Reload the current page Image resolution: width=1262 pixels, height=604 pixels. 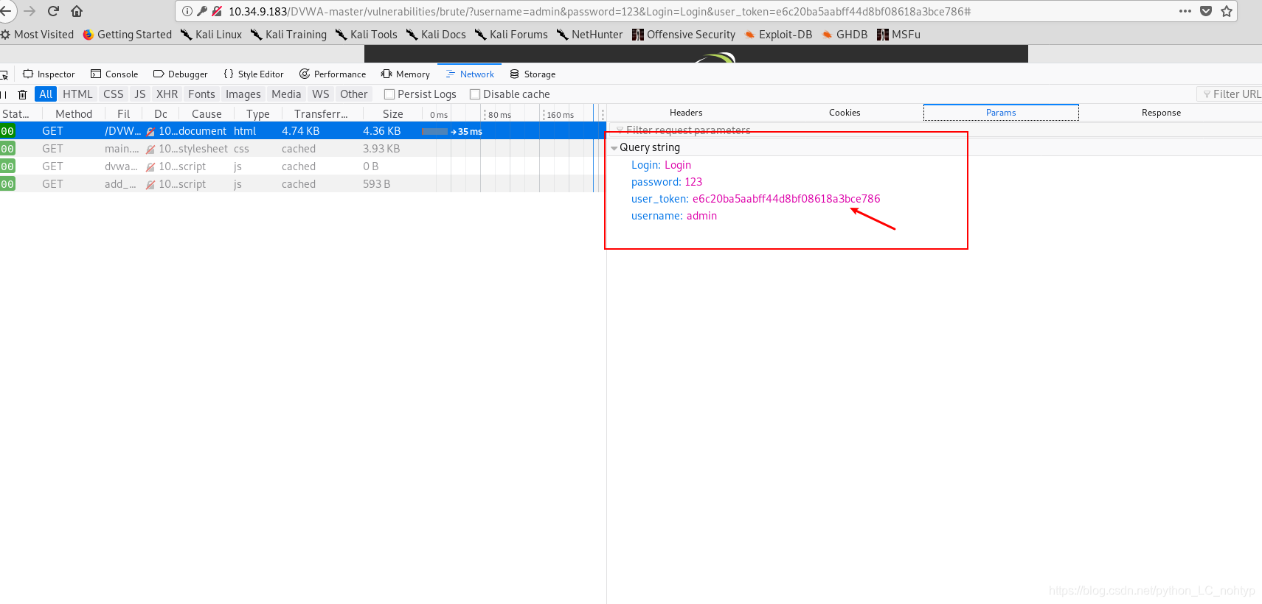53,11
